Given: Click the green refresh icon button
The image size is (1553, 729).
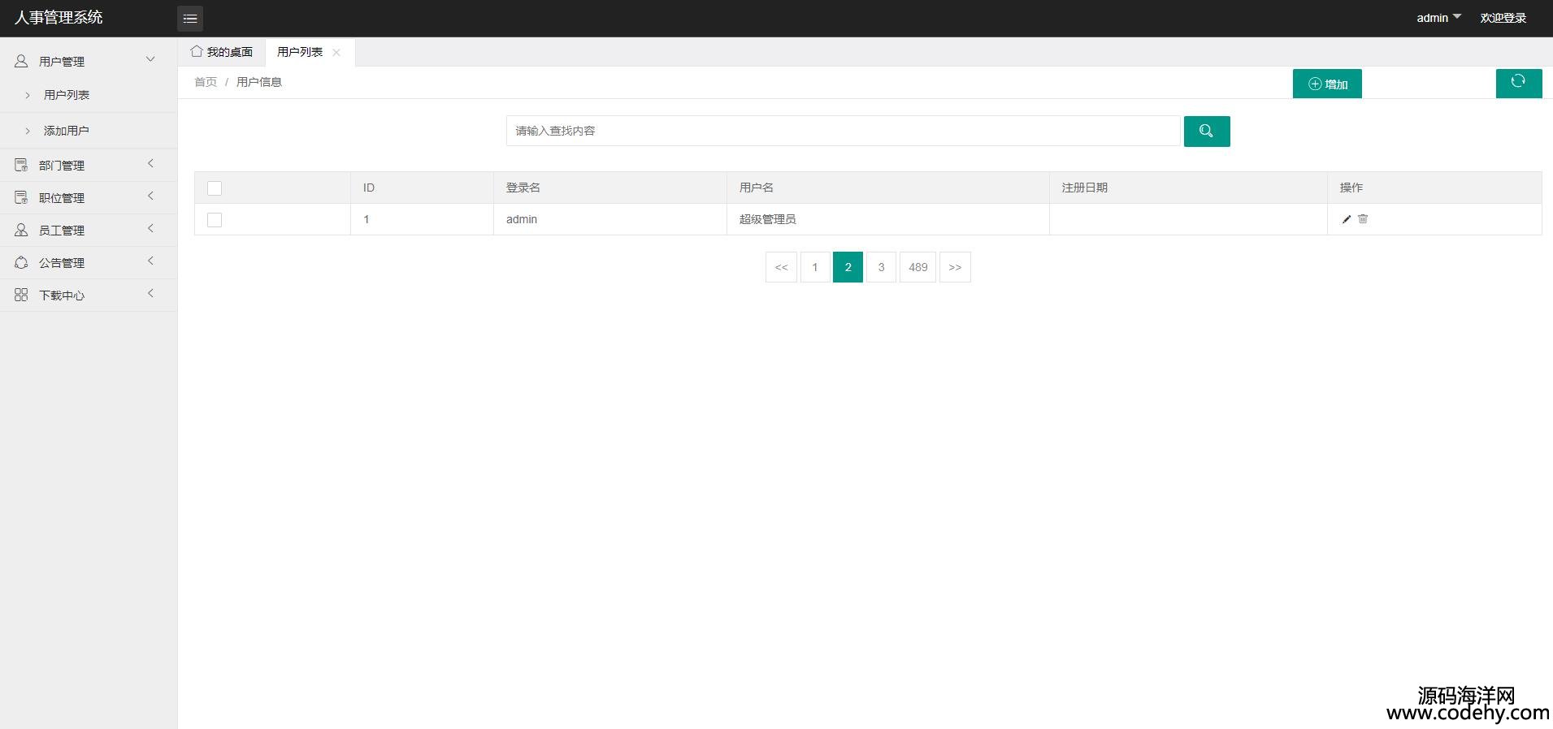Looking at the screenshot, I should 1518,83.
